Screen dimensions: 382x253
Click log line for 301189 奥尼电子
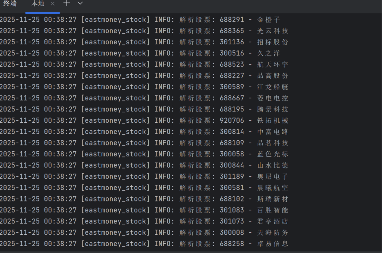tap(144, 177)
